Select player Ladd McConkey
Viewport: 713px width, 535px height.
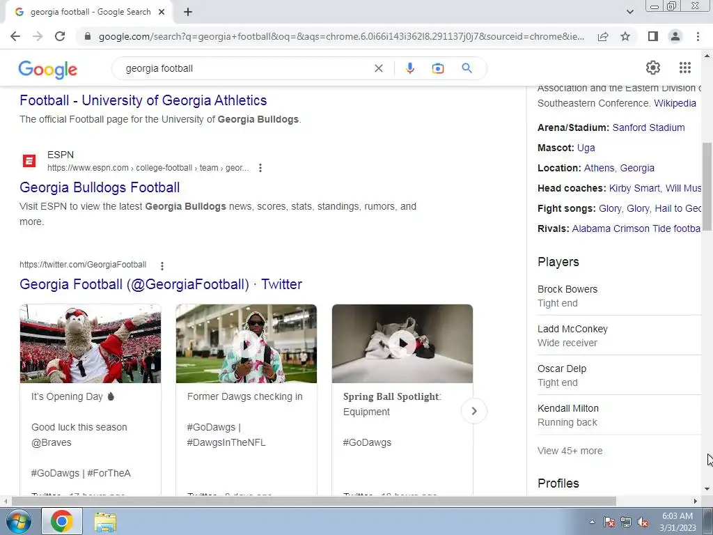[572, 329]
